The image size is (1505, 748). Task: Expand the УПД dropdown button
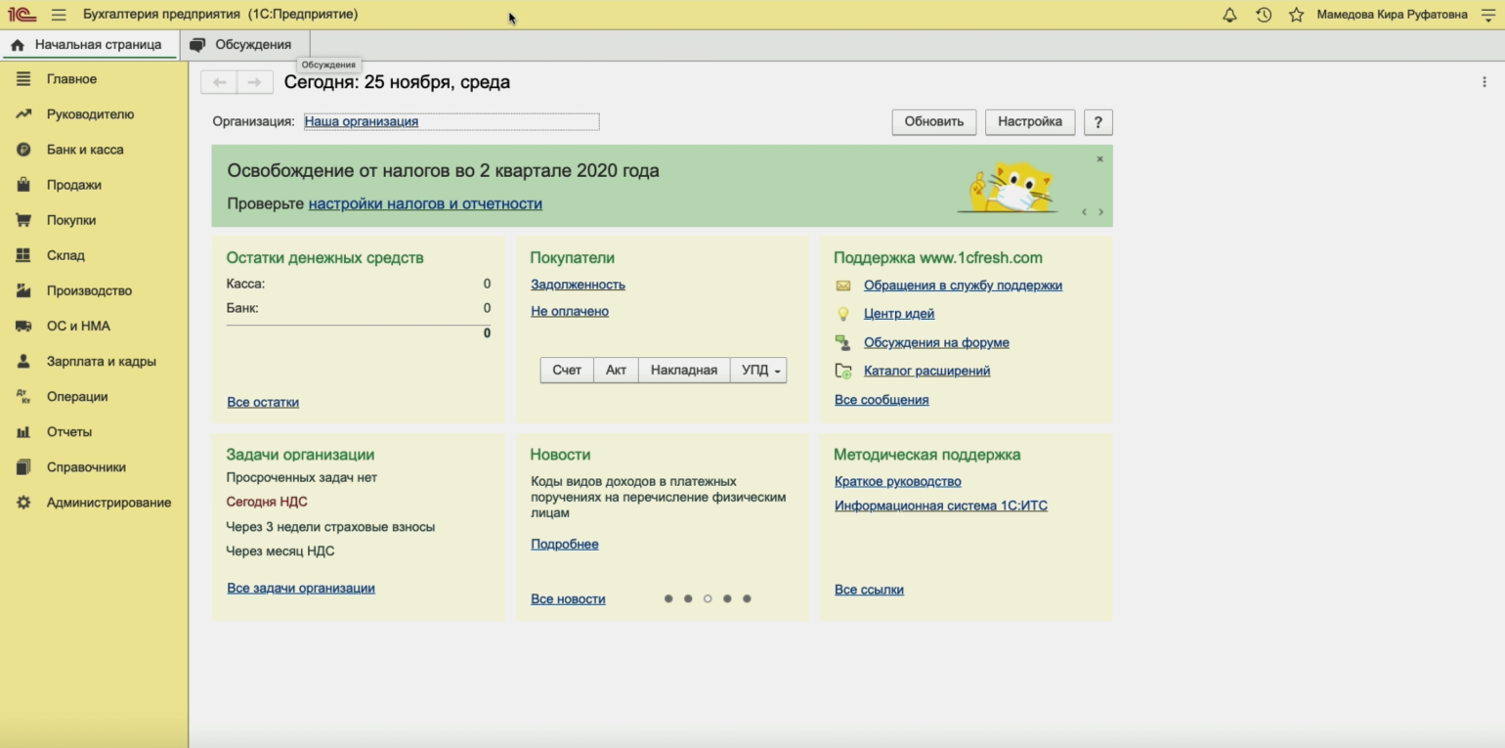(x=759, y=370)
